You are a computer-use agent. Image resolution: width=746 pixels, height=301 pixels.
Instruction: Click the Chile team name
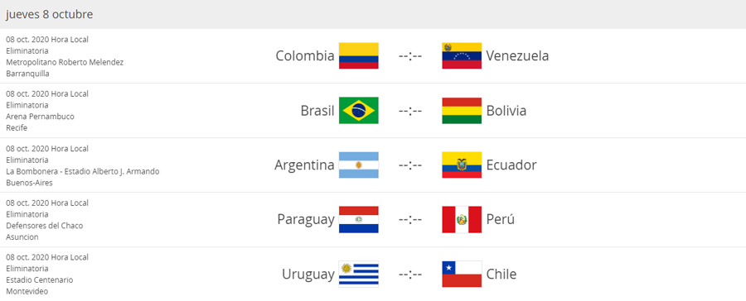(501, 275)
